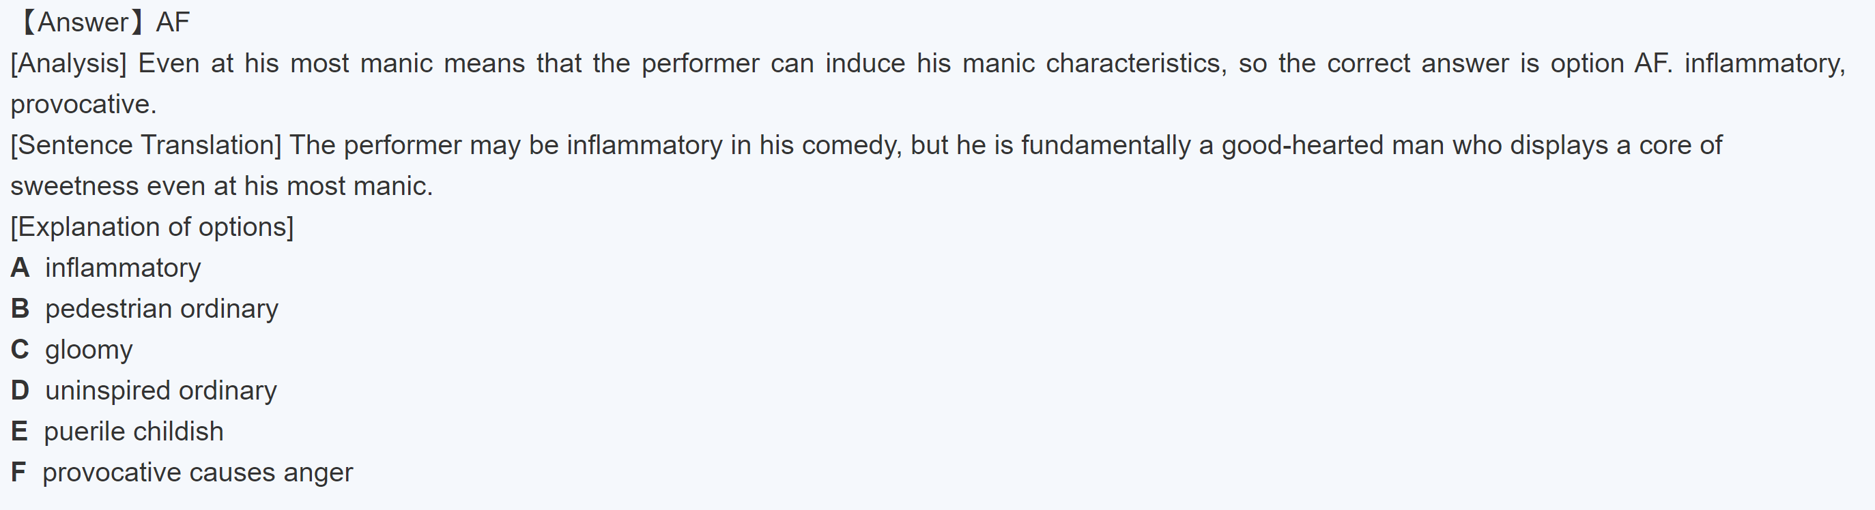Click the "pedestrian ordinary" option text
Screen dimensions: 1875x510
pyautogui.click(x=162, y=308)
